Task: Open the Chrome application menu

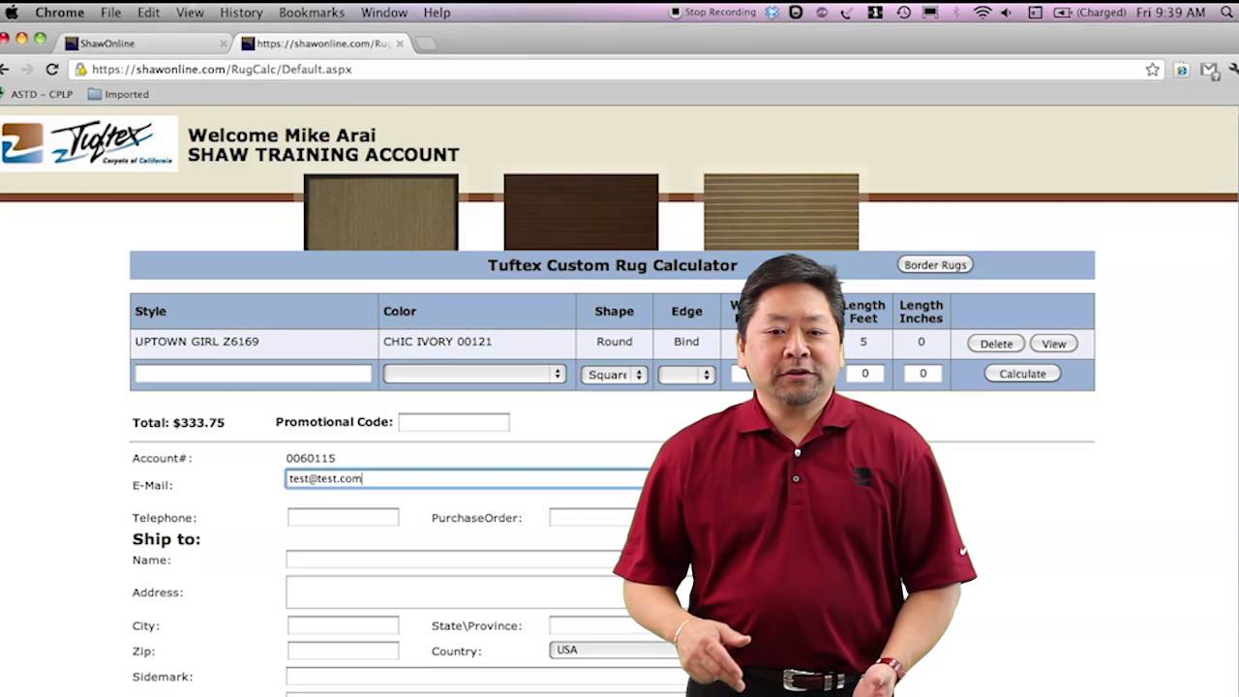Action: click(59, 13)
